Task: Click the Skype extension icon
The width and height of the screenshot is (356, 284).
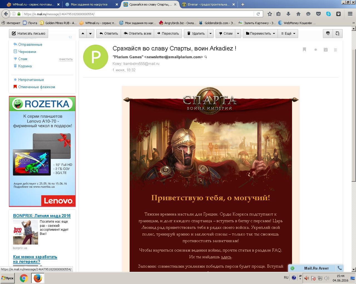Action: tap(328, 14)
